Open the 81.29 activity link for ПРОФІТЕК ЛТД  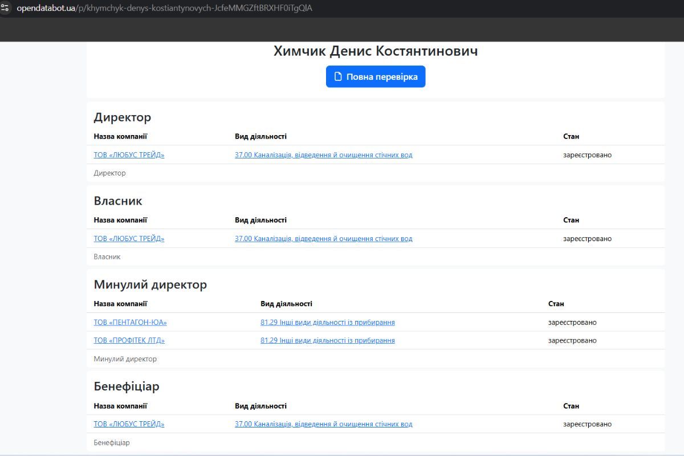click(x=328, y=340)
